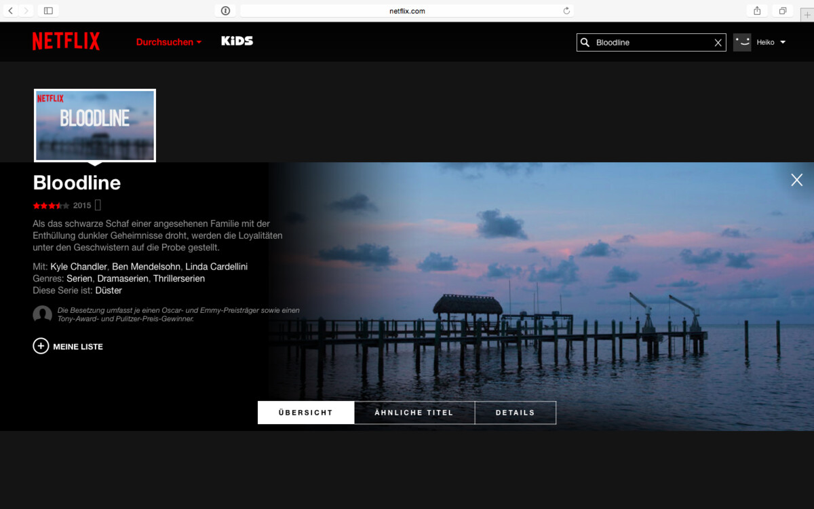The height and width of the screenshot is (509, 814).
Task: Switch to the ÄHNLICHE TITEL tab
Action: 414,413
